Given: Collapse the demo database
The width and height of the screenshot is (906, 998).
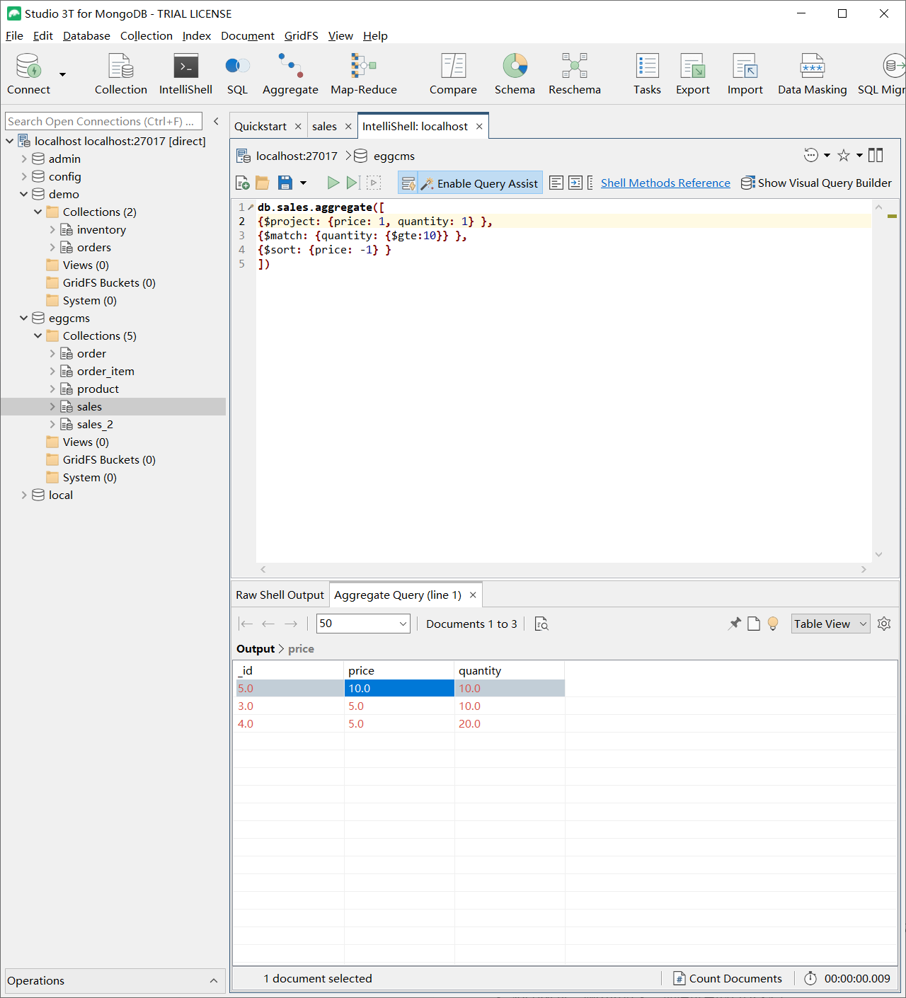Looking at the screenshot, I should [x=24, y=195].
